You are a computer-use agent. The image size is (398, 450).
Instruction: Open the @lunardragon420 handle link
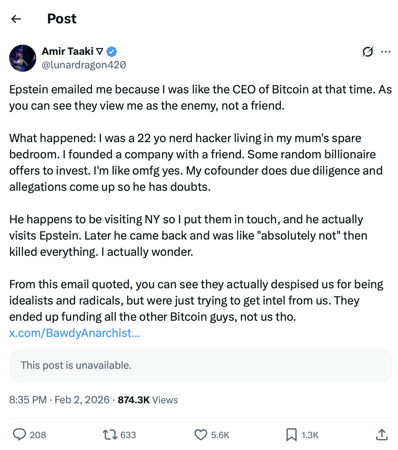tap(84, 65)
